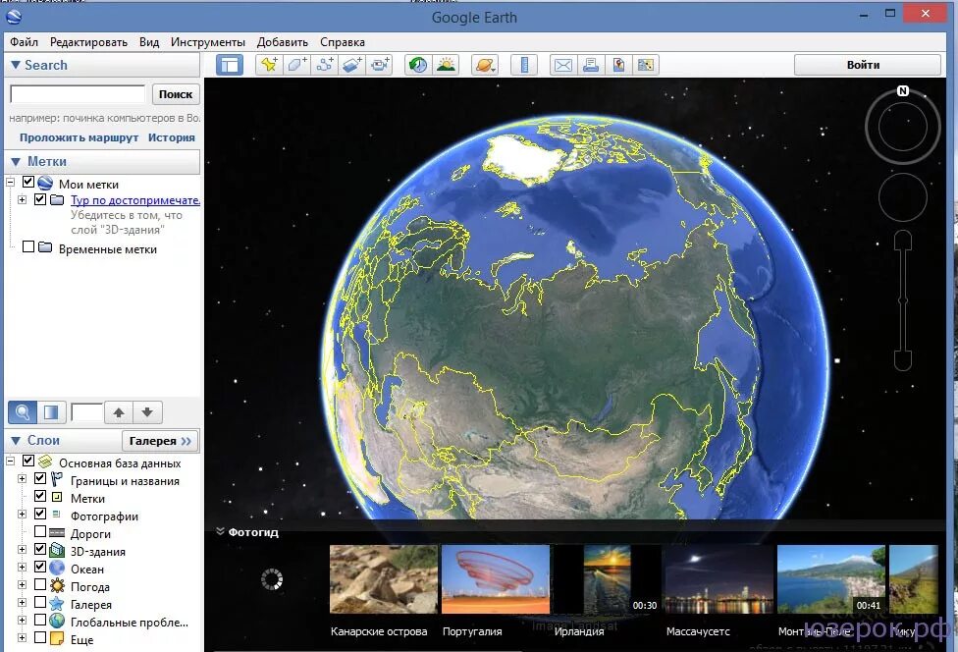Expand the Границы и названия node

click(x=22, y=478)
